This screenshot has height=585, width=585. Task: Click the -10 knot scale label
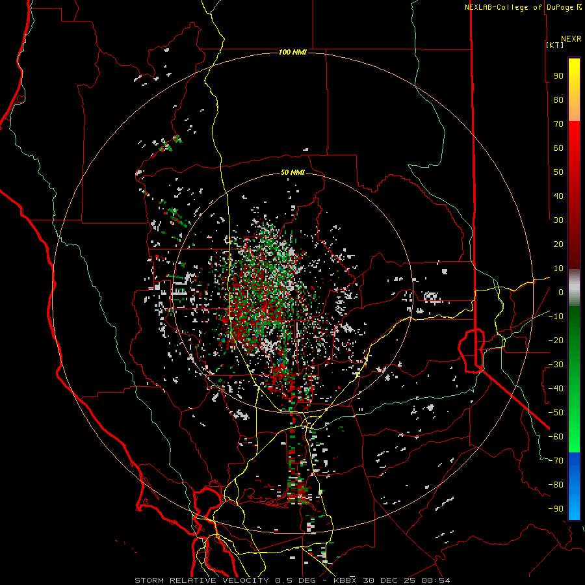click(x=556, y=317)
